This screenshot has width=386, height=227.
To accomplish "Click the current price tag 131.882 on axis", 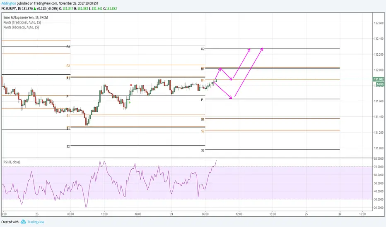I will (379, 79).
